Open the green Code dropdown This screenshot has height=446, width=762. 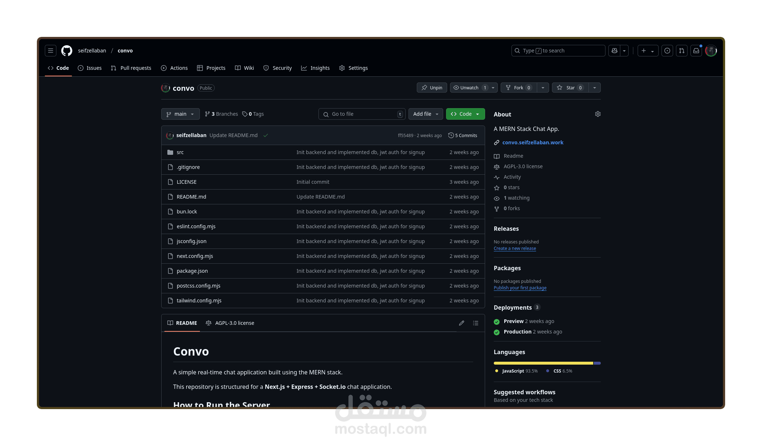pos(466,114)
